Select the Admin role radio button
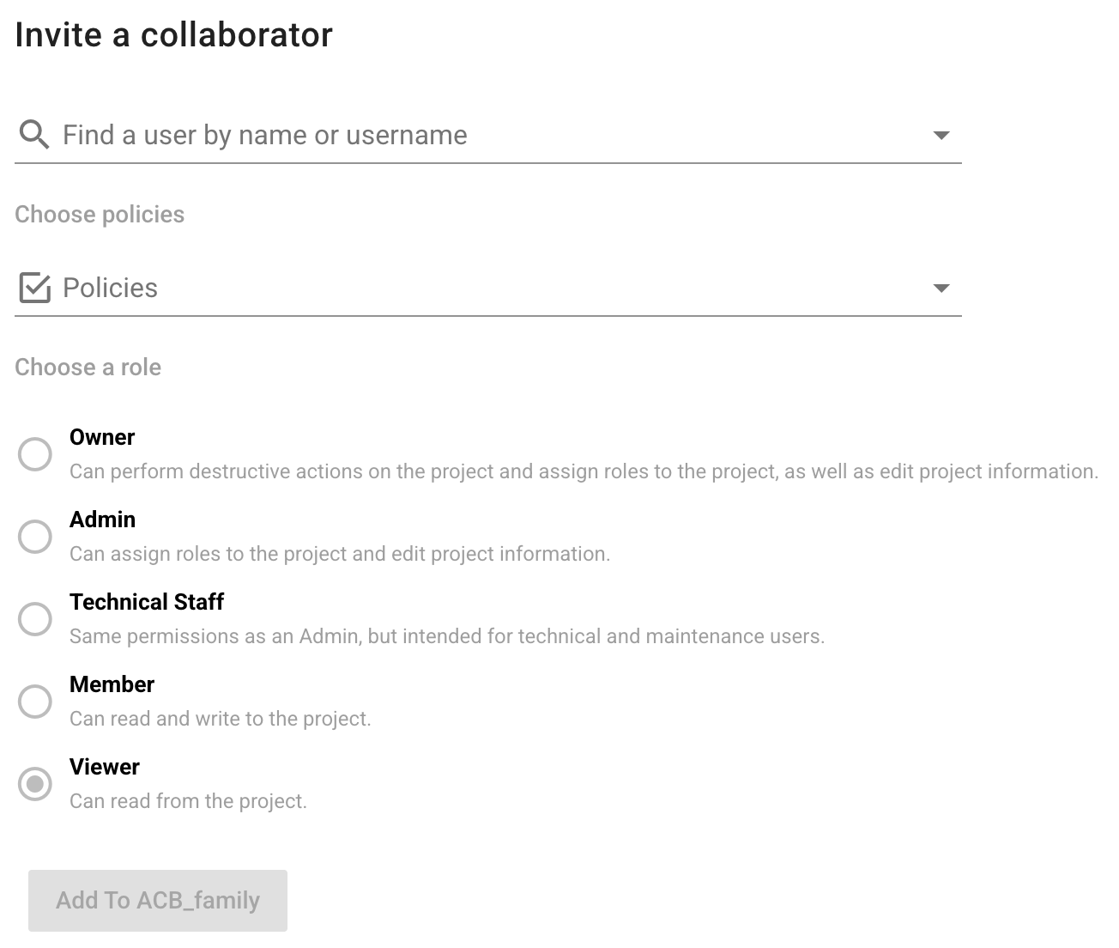The width and height of the screenshot is (1119, 948). [x=35, y=537]
